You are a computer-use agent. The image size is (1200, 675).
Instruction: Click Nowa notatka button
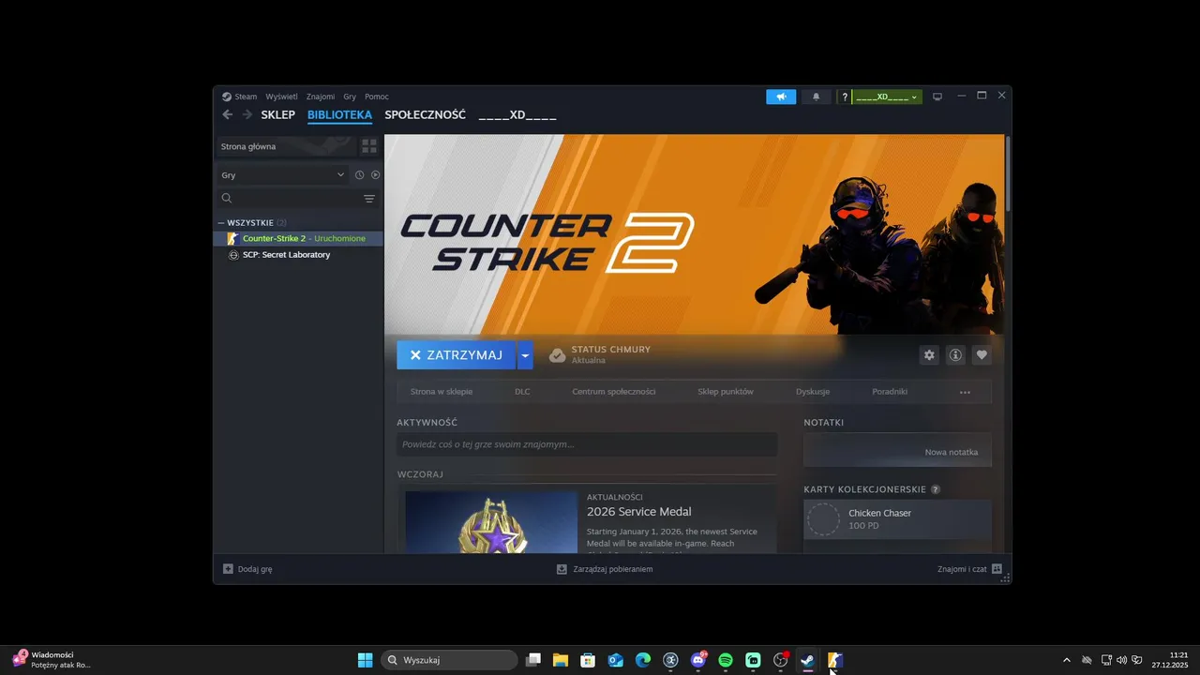(952, 452)
